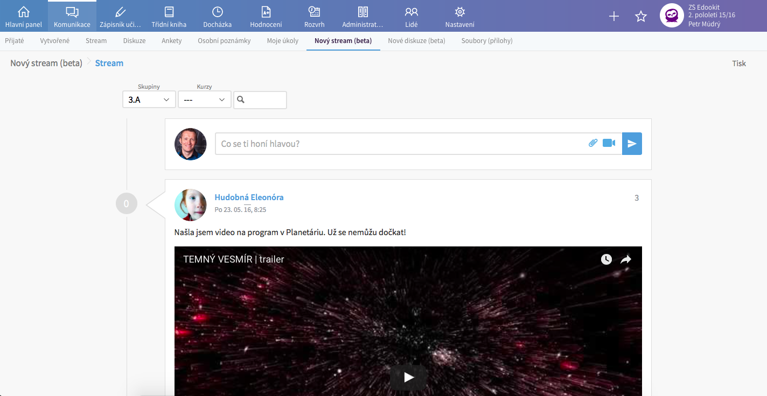The height and width of the screenshot is (396, 767).
Task: Click the Tisk print link
Action: (739, 63)
